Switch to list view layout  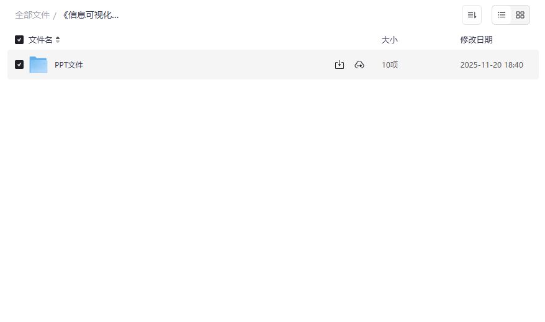[502, 15]
